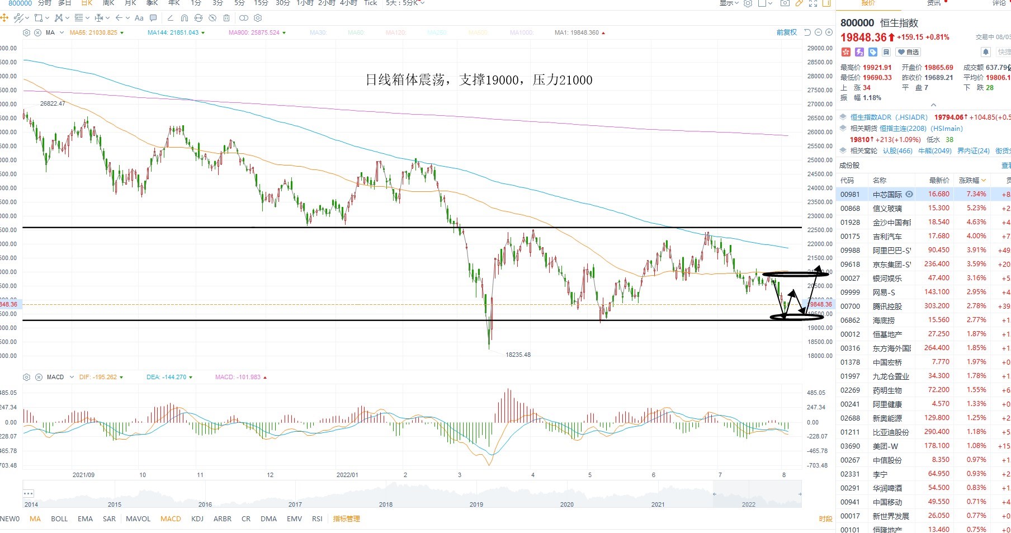This screenshot has height=533, width=1011.
Task: Remove the MACD indicator with X icon
Action: click(x=39, y=377)
